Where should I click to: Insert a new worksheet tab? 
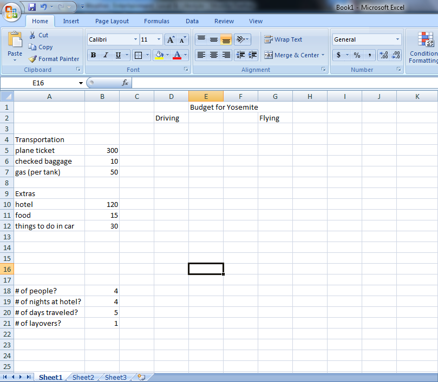point(142,377)
